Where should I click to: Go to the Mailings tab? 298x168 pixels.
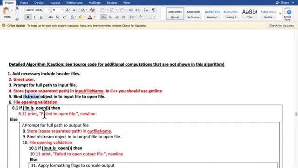(95, 3)
